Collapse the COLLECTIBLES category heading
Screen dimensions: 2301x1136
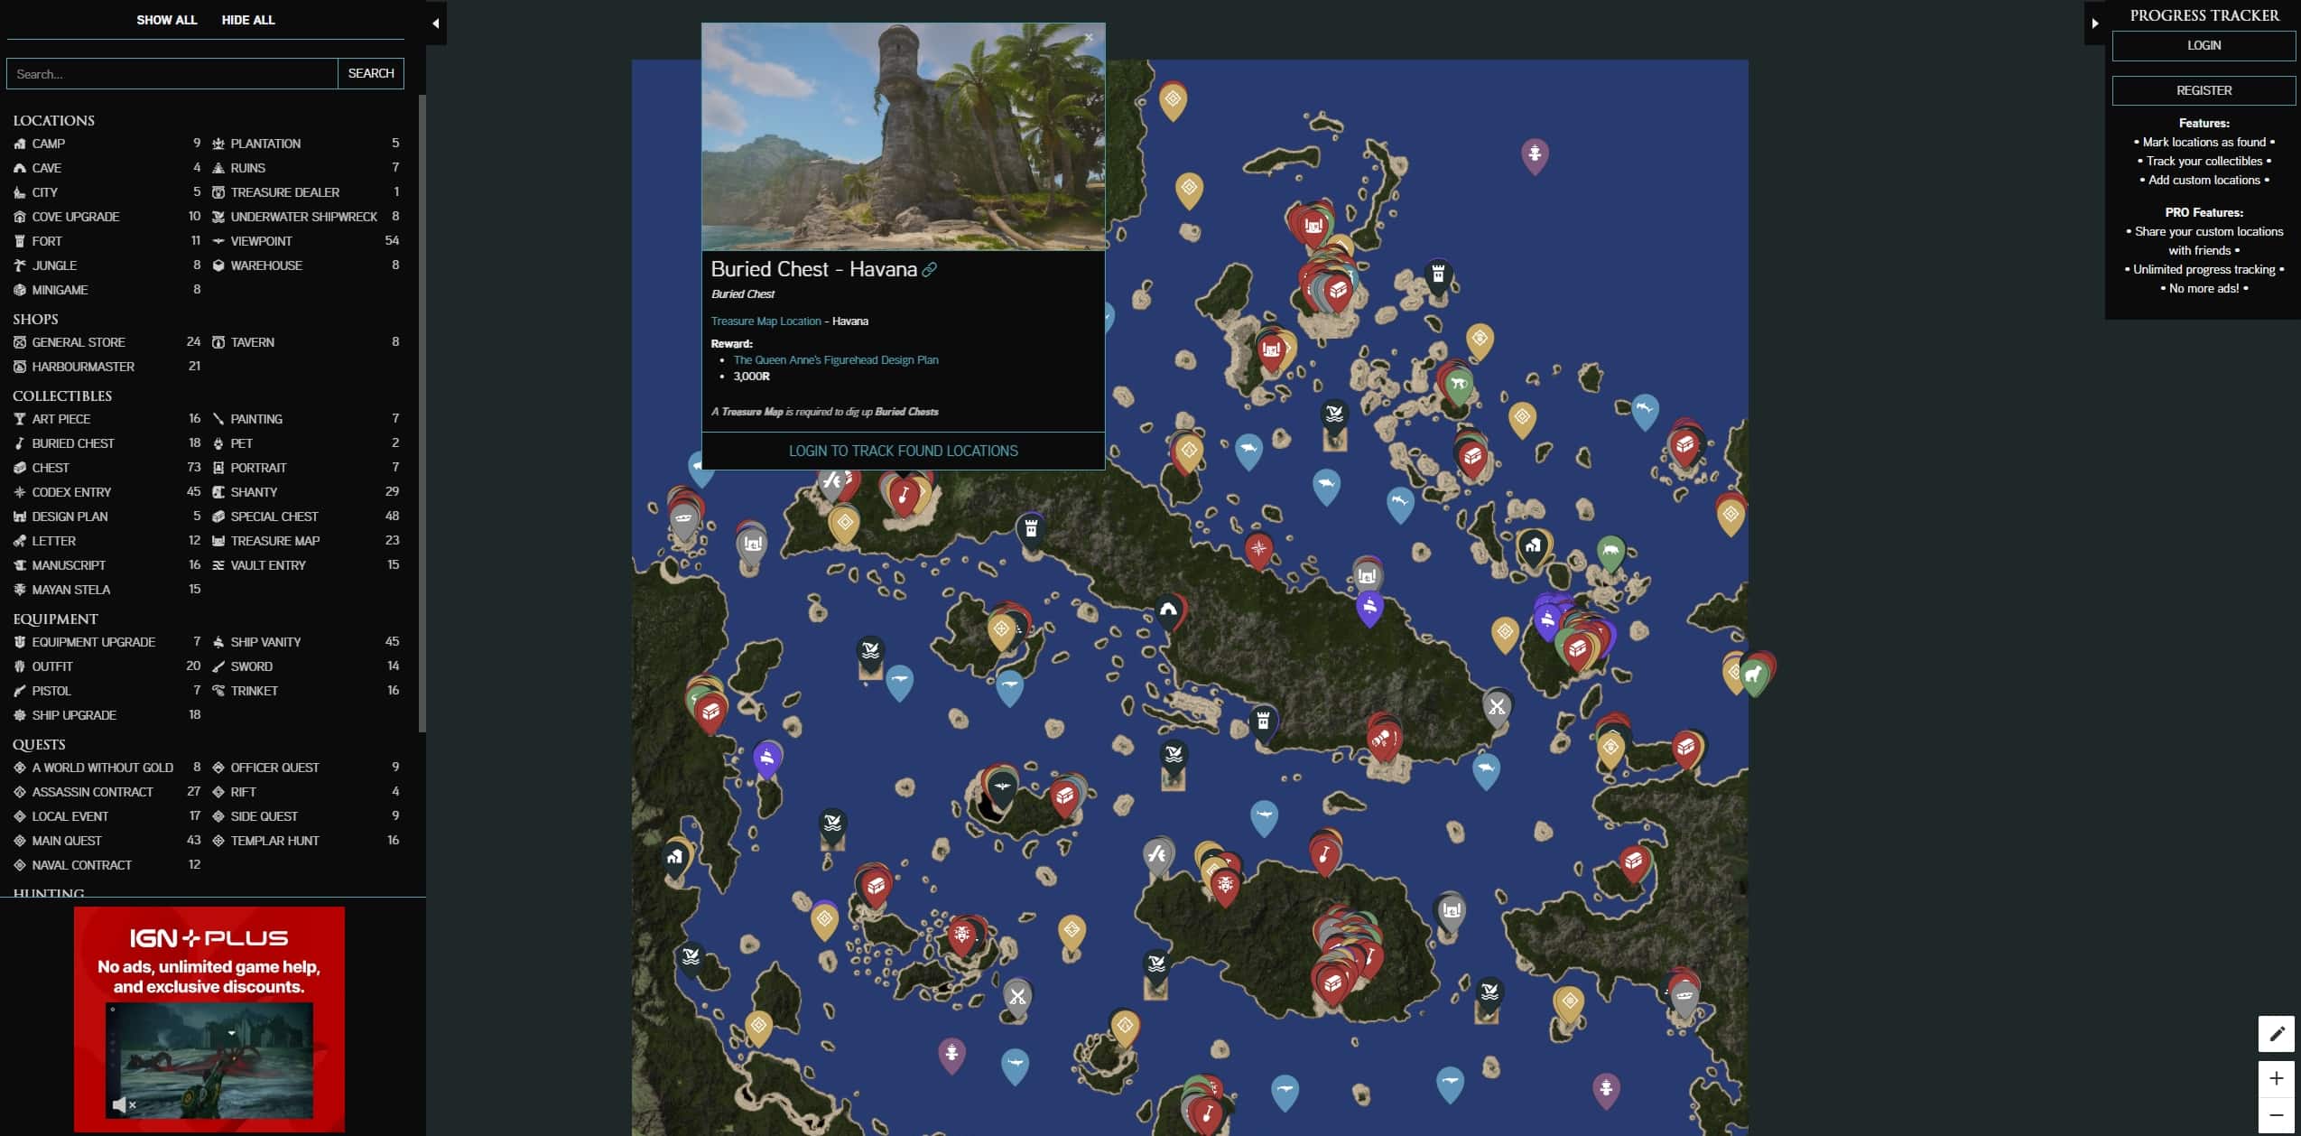coord(62,396)
